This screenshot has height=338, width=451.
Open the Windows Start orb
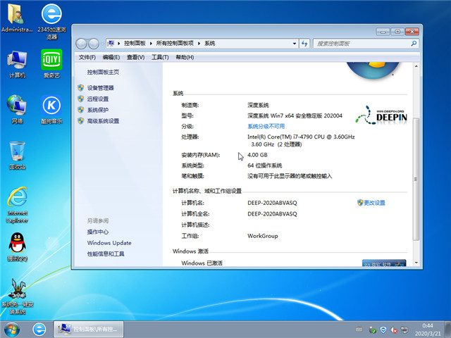click(x=12, y=330)
